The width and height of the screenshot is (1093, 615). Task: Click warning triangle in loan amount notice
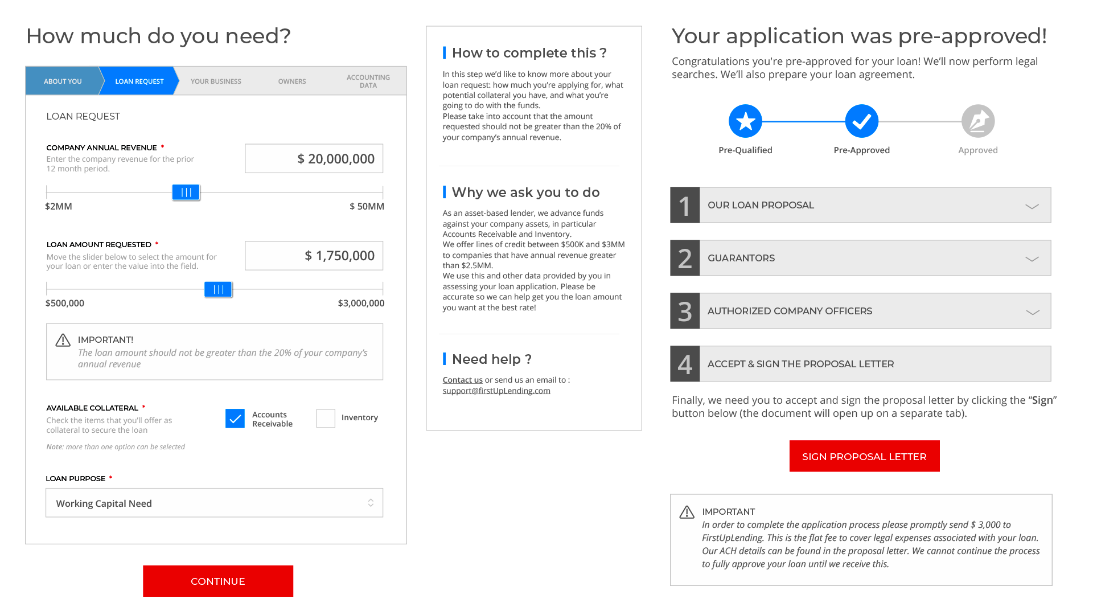[x=63, y=341]
